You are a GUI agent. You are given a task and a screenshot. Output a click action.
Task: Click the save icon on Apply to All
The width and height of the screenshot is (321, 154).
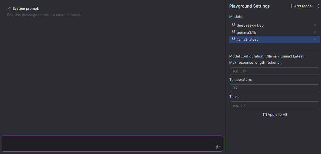click(x=265, y=114)
